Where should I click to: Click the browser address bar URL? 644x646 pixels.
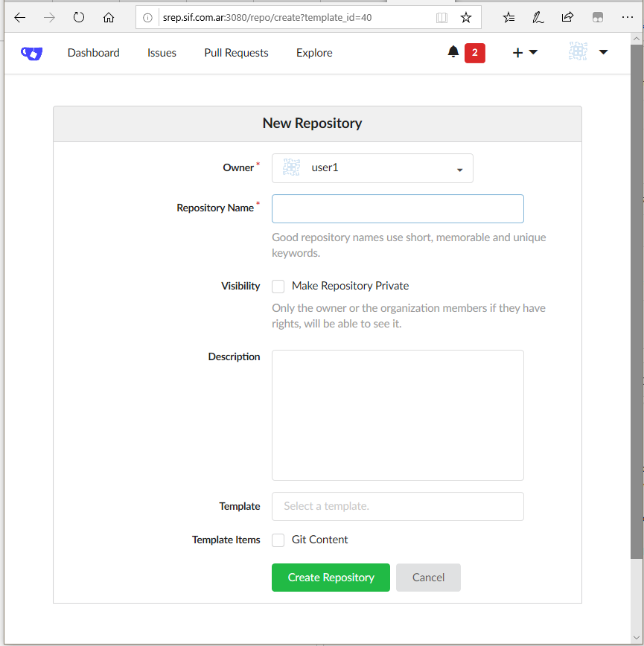tap(267, 17)
